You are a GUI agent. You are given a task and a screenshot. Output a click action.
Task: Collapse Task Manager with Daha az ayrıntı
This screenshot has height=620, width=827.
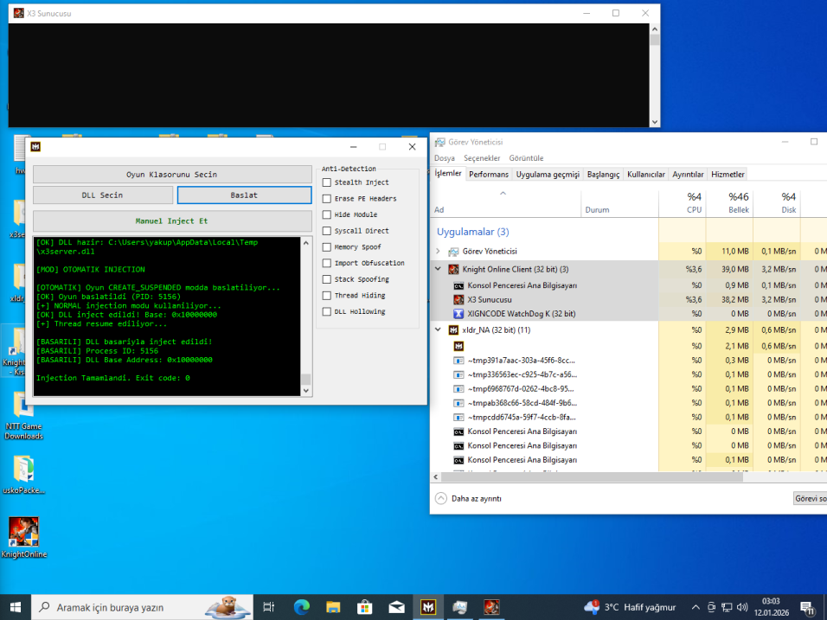[x=468, y=498]
